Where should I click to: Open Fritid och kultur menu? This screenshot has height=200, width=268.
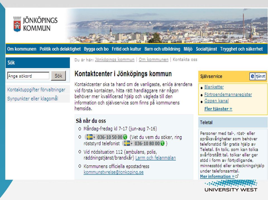pyautogui.click(x=126, y=49)
